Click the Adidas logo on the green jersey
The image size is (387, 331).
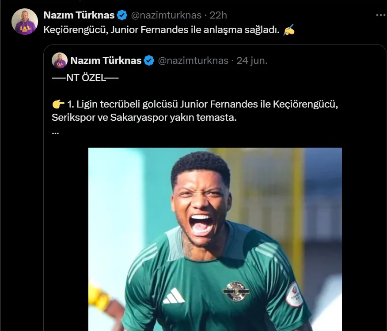point(174,296)
